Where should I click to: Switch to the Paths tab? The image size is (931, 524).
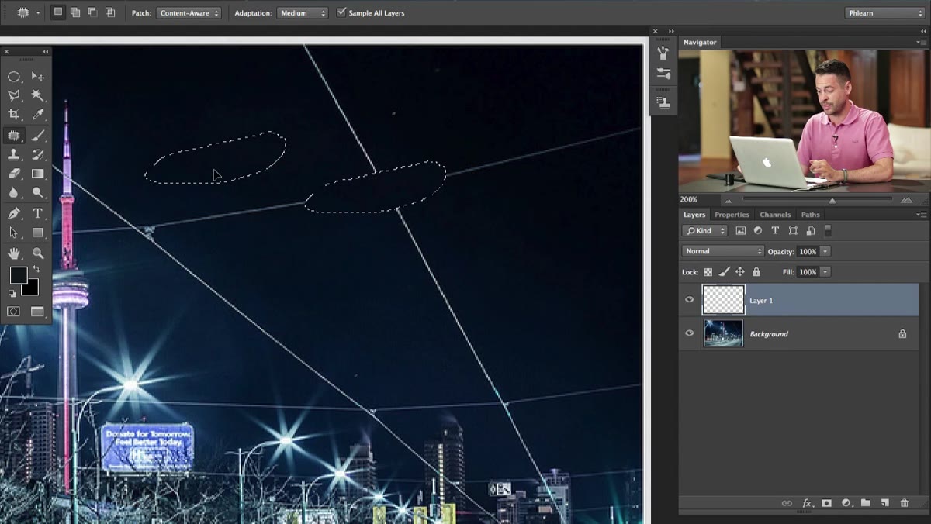810,215
